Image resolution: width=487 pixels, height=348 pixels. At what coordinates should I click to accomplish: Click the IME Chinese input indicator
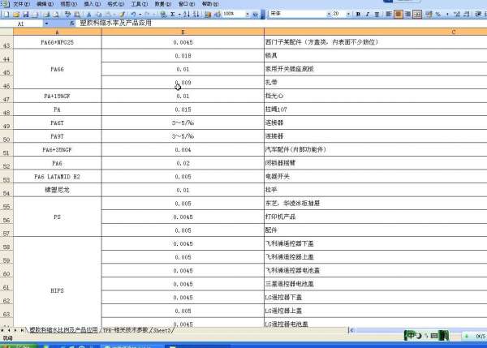pyautogui.click(x=412, y=336)
